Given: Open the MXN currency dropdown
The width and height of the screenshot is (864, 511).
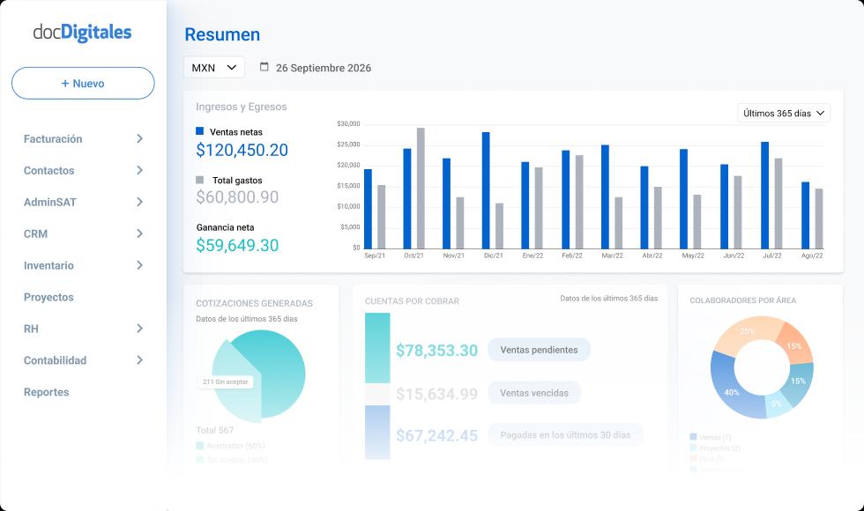Looking at the screenshot, I should (213, 68).
